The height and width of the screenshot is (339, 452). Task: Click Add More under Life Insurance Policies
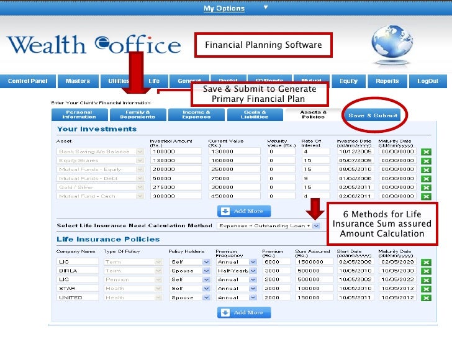pyautogui.click(x=244, y=312)
